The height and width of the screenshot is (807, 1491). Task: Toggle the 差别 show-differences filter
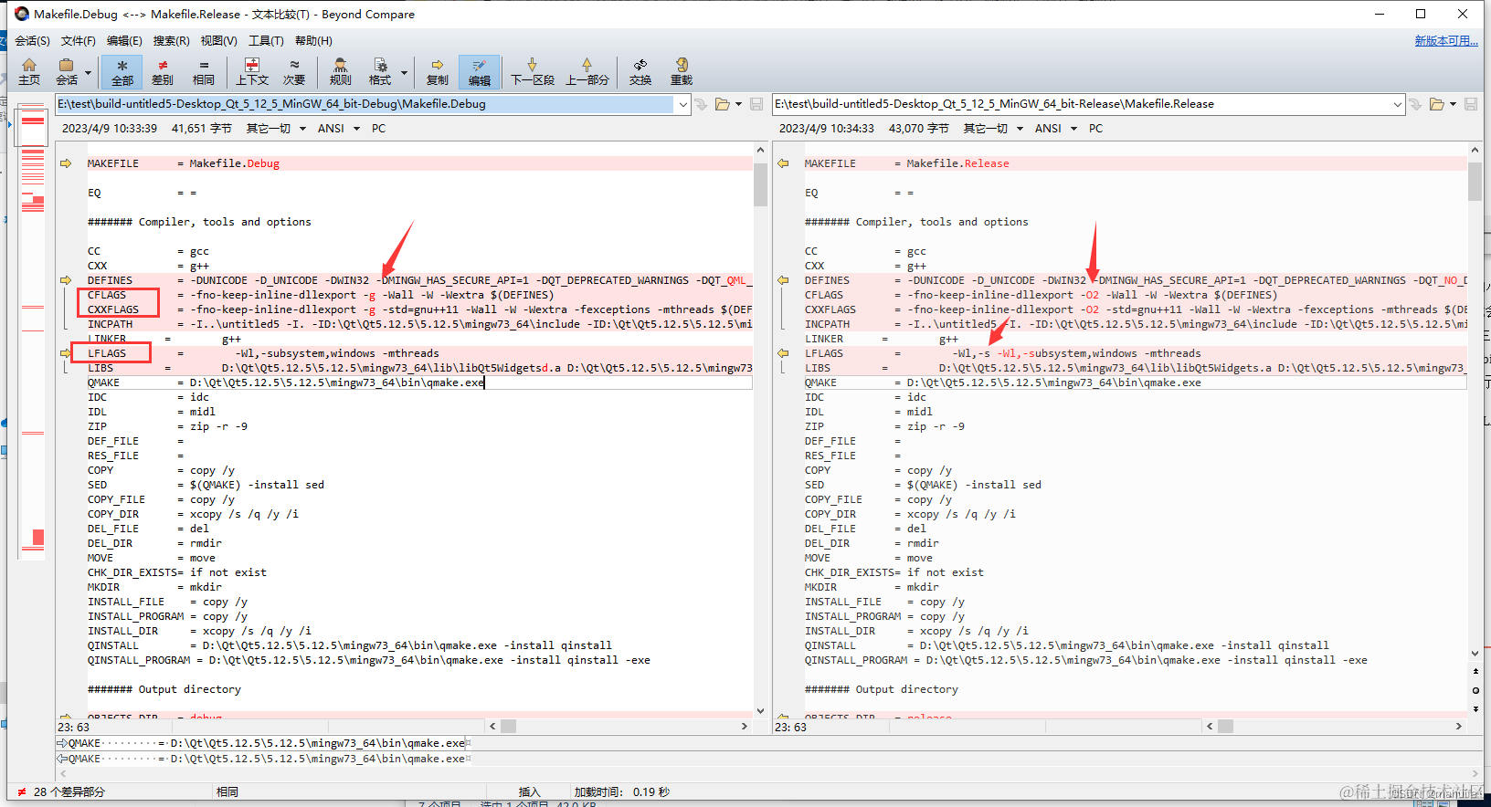pyautogui.click(x=163, y=72)
